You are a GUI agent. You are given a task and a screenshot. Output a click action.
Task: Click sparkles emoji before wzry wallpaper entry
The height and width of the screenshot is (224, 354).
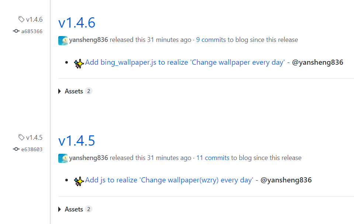click(x=79, y=181)
